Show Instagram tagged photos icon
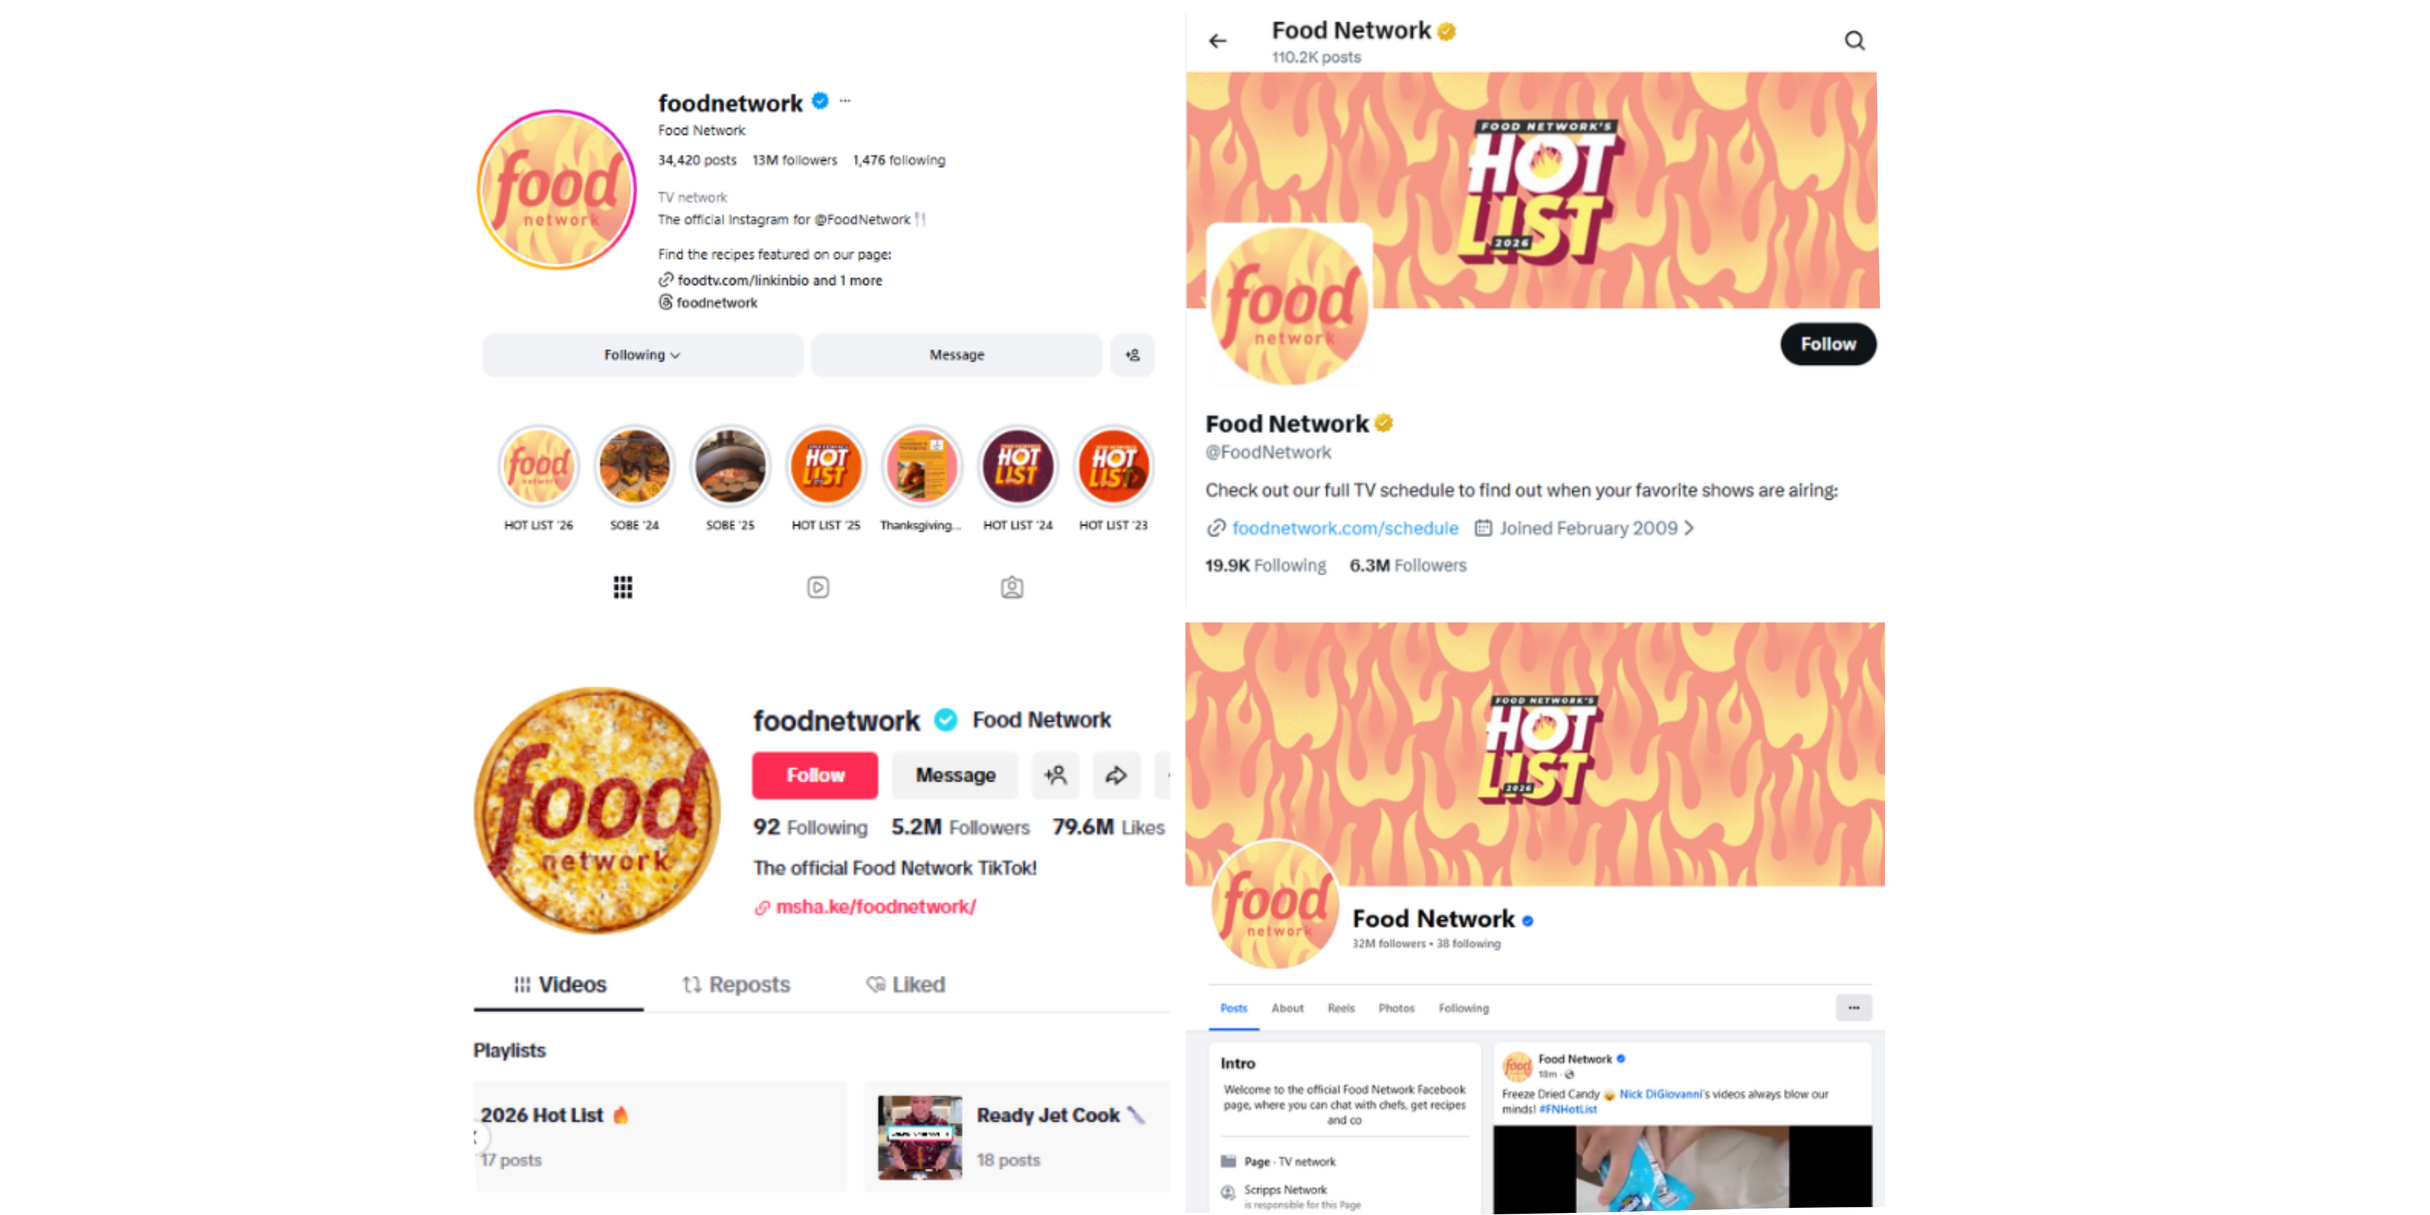Image resolution: width=2430 pixels, height=1215 pixels. 1011,588
